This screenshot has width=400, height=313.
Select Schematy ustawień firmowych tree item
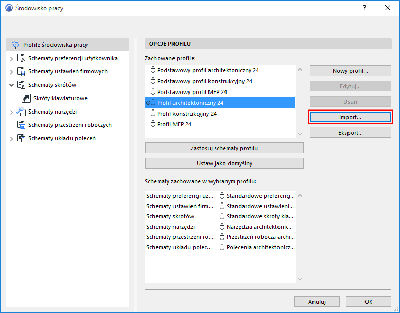(x=68, y=71)
